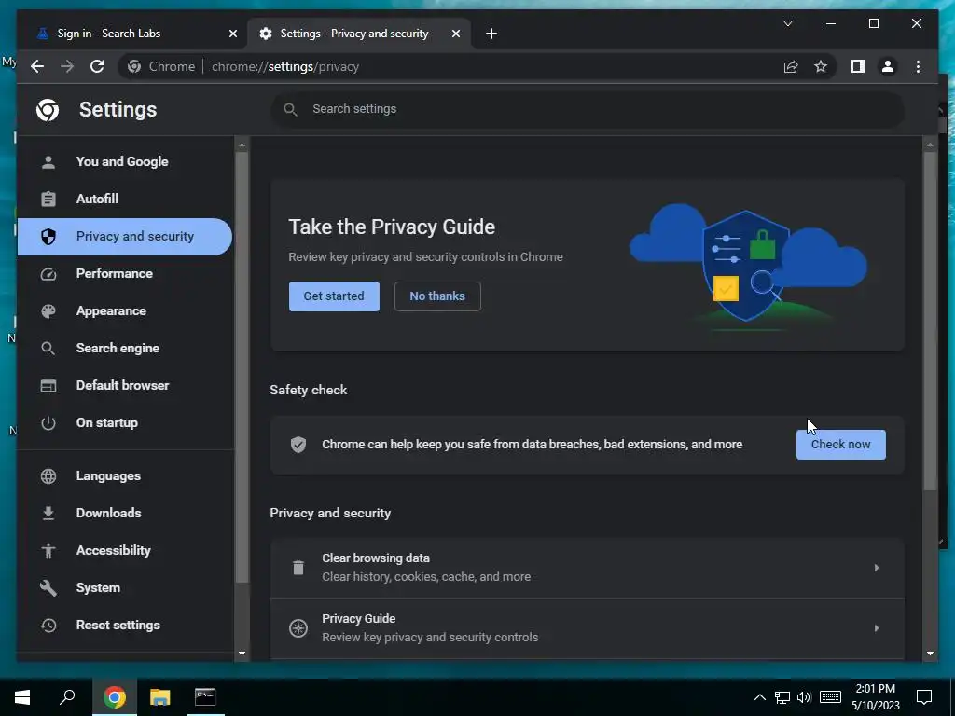Open Command Prompt from taskbar
This screenshot has width=955, height=716.
[x=205, y=697]
